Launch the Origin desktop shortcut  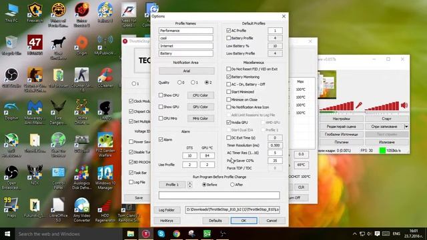81,45
